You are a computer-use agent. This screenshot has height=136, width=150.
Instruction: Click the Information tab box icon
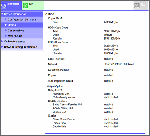pyautogui.click(x=3, y=6)
